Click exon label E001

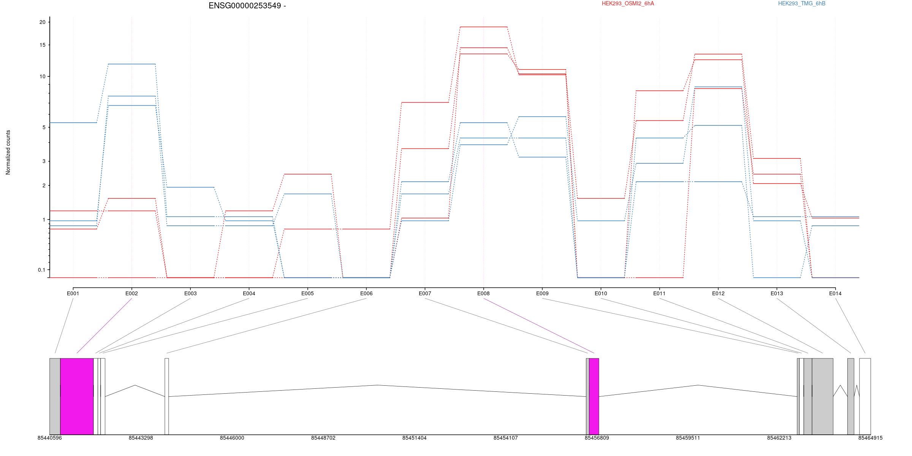coord(73,293)
